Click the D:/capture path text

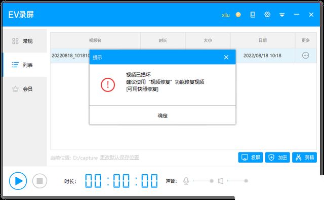[86, 158]
